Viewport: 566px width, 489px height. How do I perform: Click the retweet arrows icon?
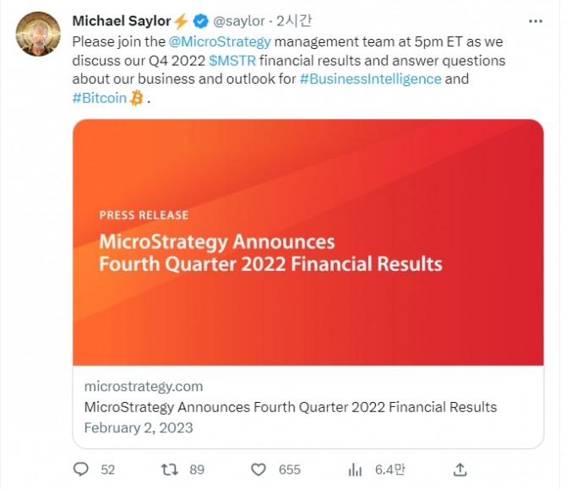click(170, 469)
